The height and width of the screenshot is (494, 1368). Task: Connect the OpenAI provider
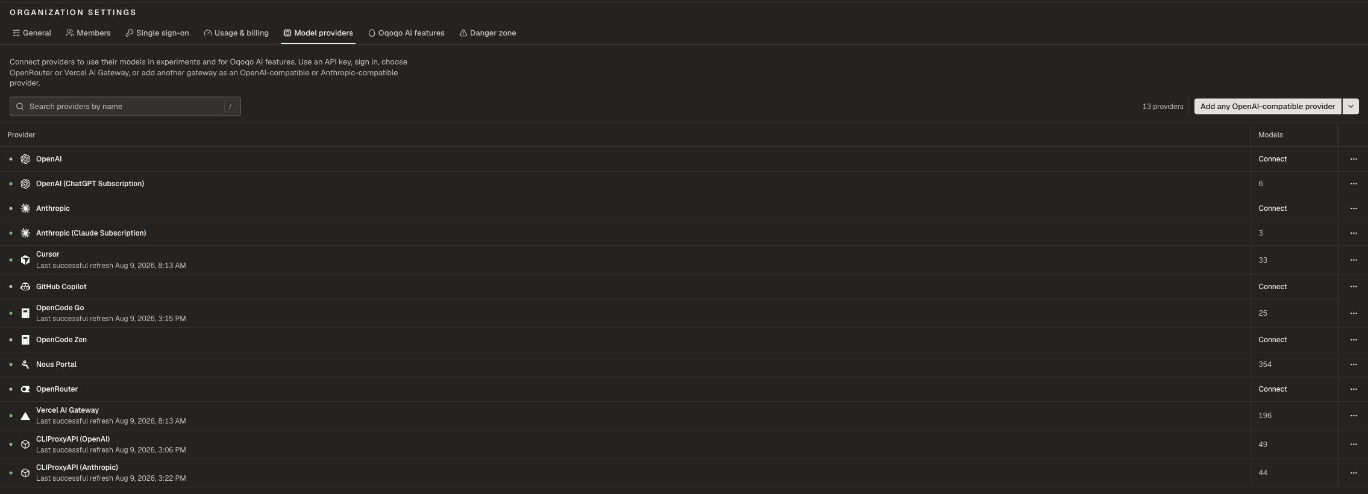point(1273,159)
